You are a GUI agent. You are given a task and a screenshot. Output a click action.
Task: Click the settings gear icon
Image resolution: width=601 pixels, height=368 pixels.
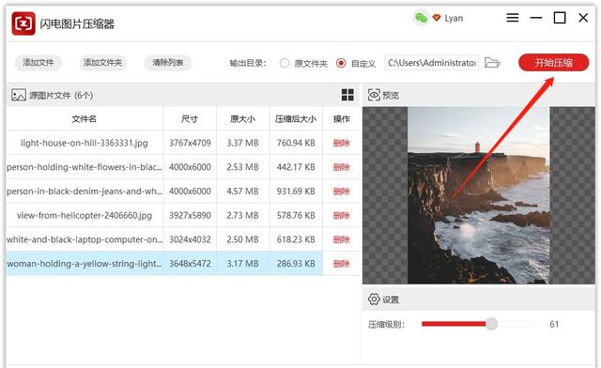374,299
